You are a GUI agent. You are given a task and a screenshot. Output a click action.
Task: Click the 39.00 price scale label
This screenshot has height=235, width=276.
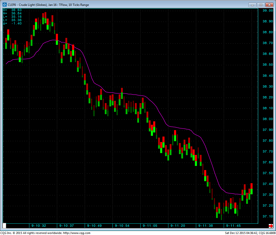(x=268, y=11)
